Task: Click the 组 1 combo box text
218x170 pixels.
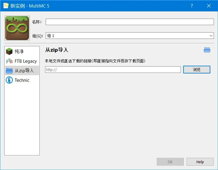Action: pos(51,36)
